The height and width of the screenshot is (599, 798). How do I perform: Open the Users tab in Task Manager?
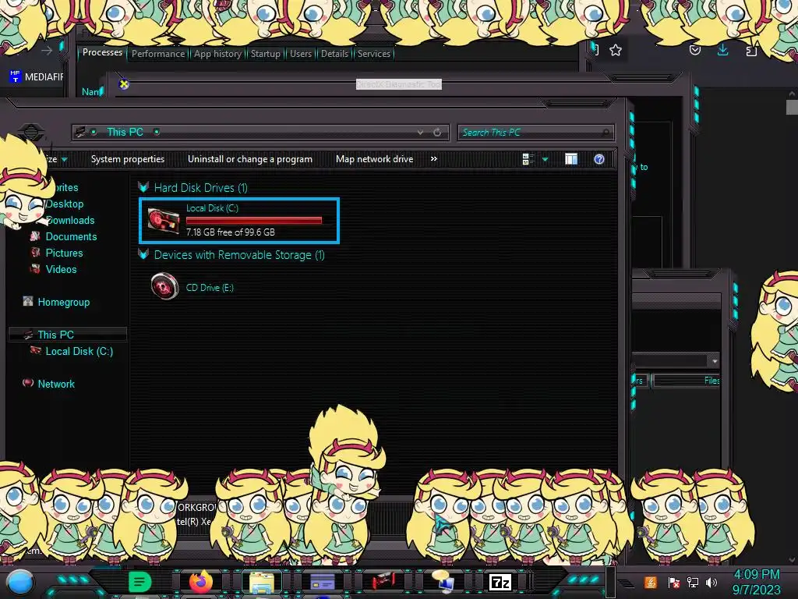tap(301, 54)
